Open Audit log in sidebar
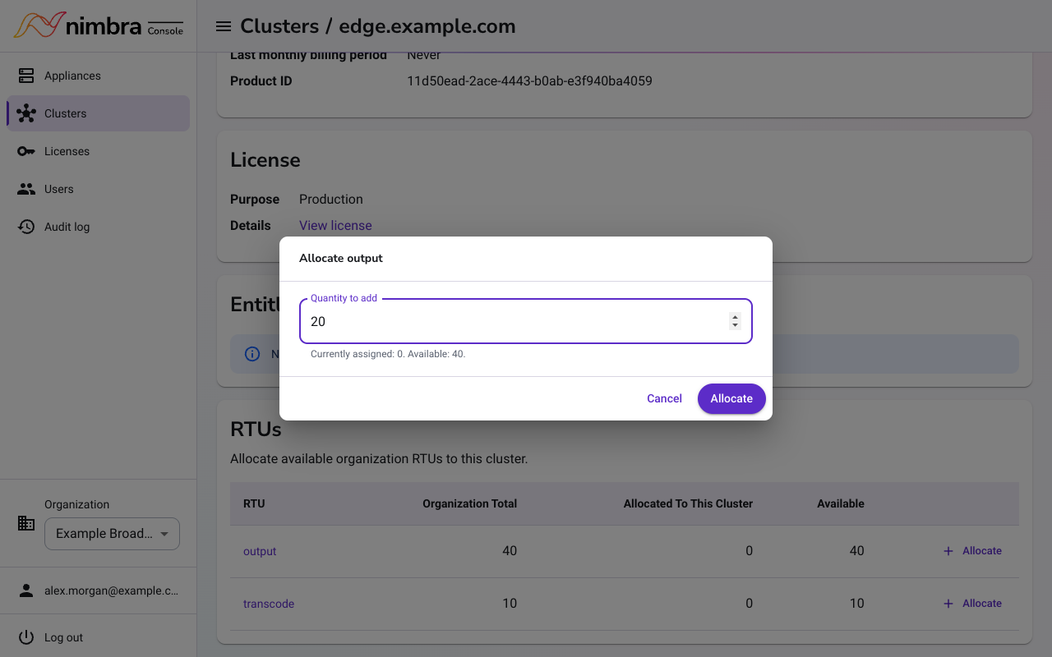 99,227
